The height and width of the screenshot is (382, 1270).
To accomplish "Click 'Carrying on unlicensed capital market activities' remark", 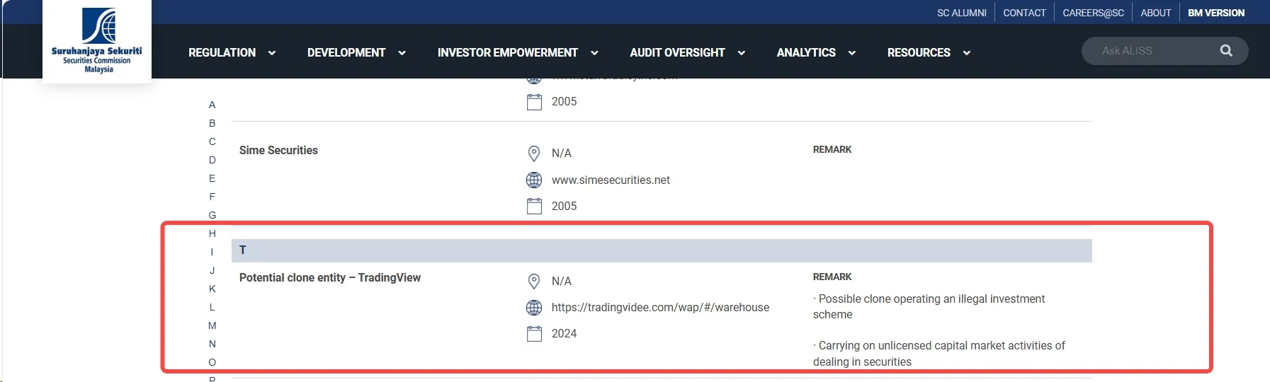I will [x=939, y=354].
